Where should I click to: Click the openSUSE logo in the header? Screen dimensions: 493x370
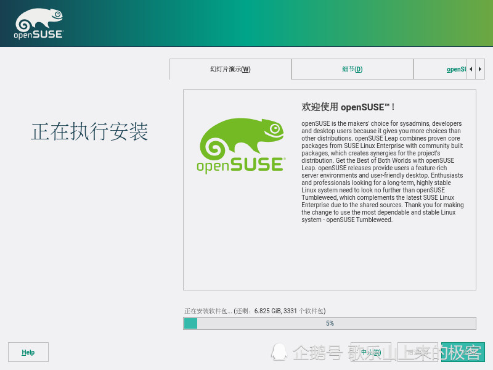click(38, 23)
